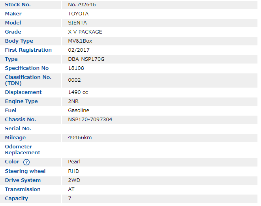Screen dimensions: 261x206
Task: Click the MV&1Box body type value
Action: 80,41
